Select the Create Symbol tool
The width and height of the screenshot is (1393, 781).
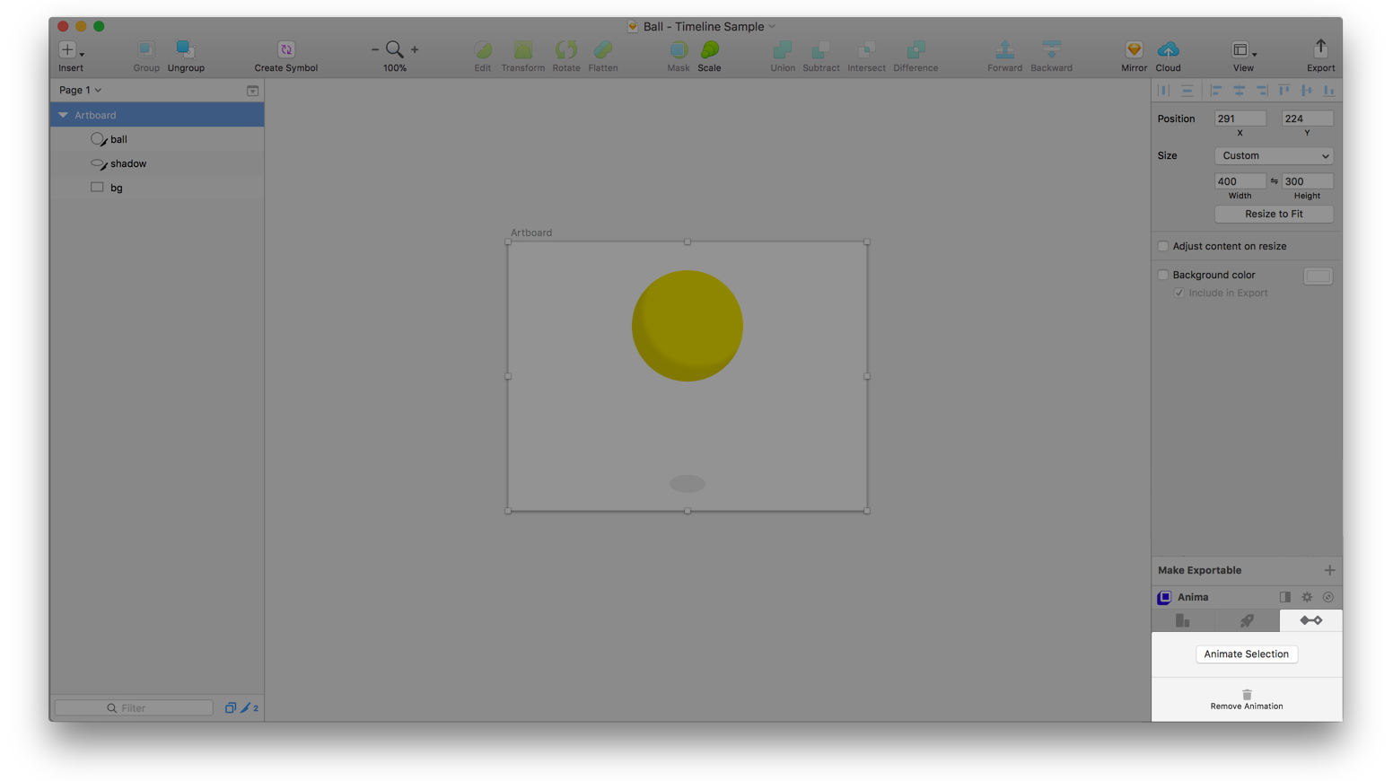click(x=285, y=51)
